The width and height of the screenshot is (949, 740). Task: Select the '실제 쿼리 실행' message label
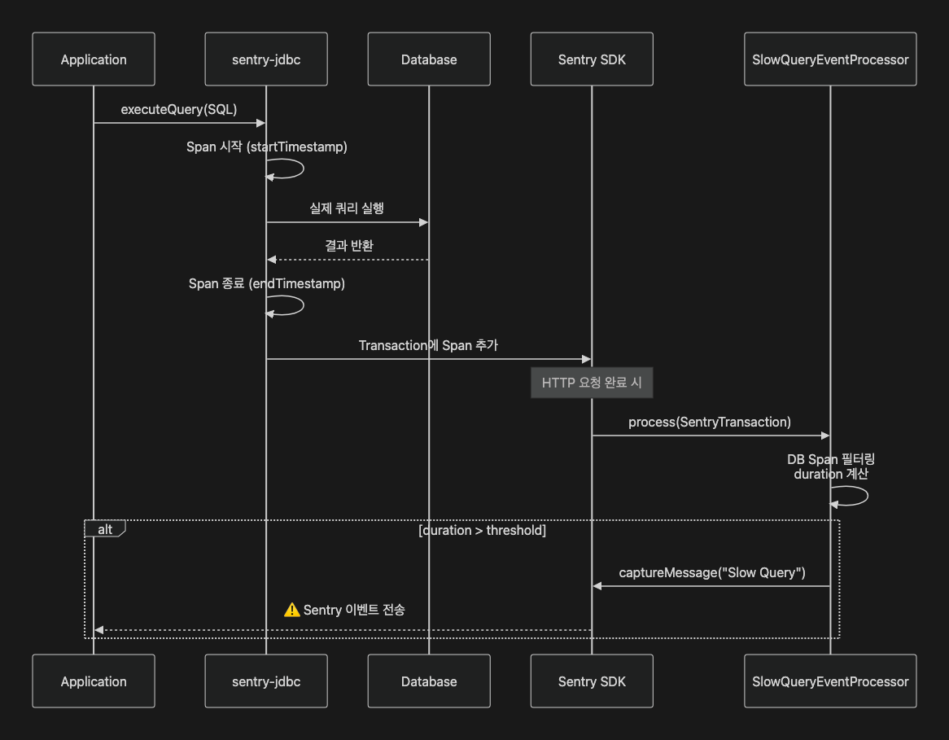tap(347, 208)
